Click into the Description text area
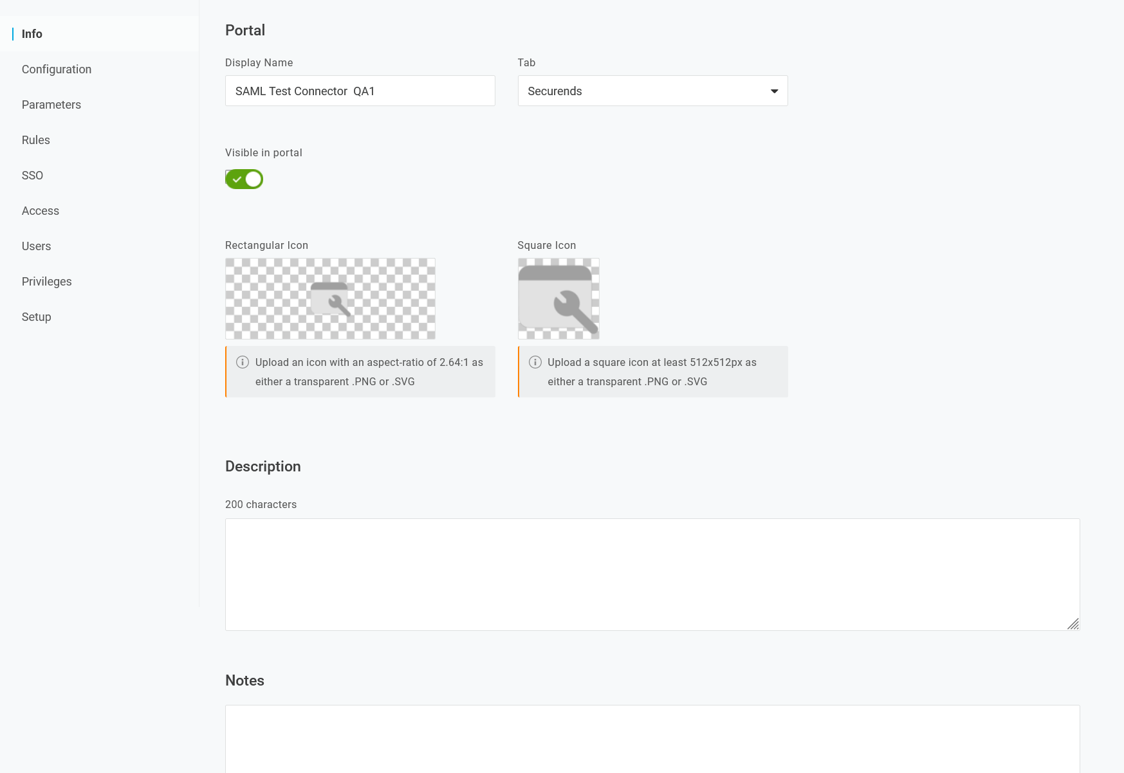 [x=652, y=572]
